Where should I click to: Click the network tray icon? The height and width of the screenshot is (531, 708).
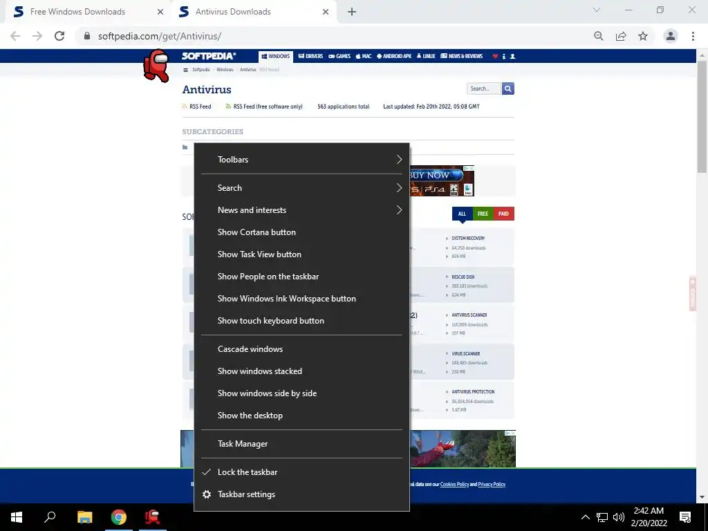coord(602,517)
